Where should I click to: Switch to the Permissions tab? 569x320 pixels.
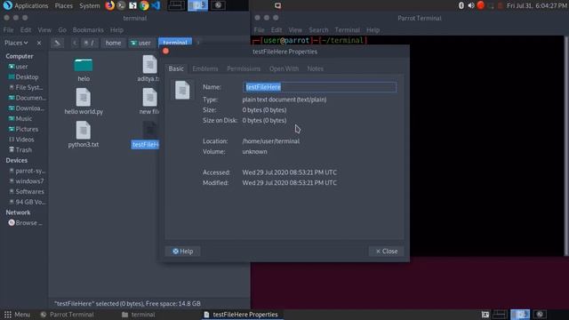coord(244,68)
